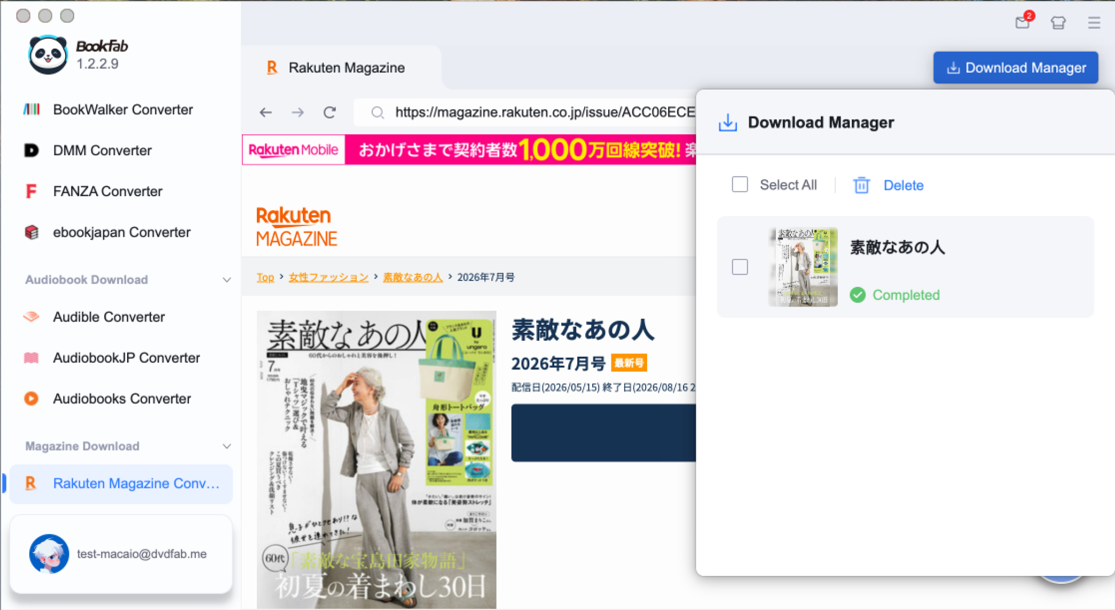
Task: Reload the current page
Action: pos(330,113)
